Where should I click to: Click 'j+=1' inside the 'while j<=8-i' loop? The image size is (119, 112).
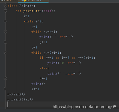click(43, 42)
